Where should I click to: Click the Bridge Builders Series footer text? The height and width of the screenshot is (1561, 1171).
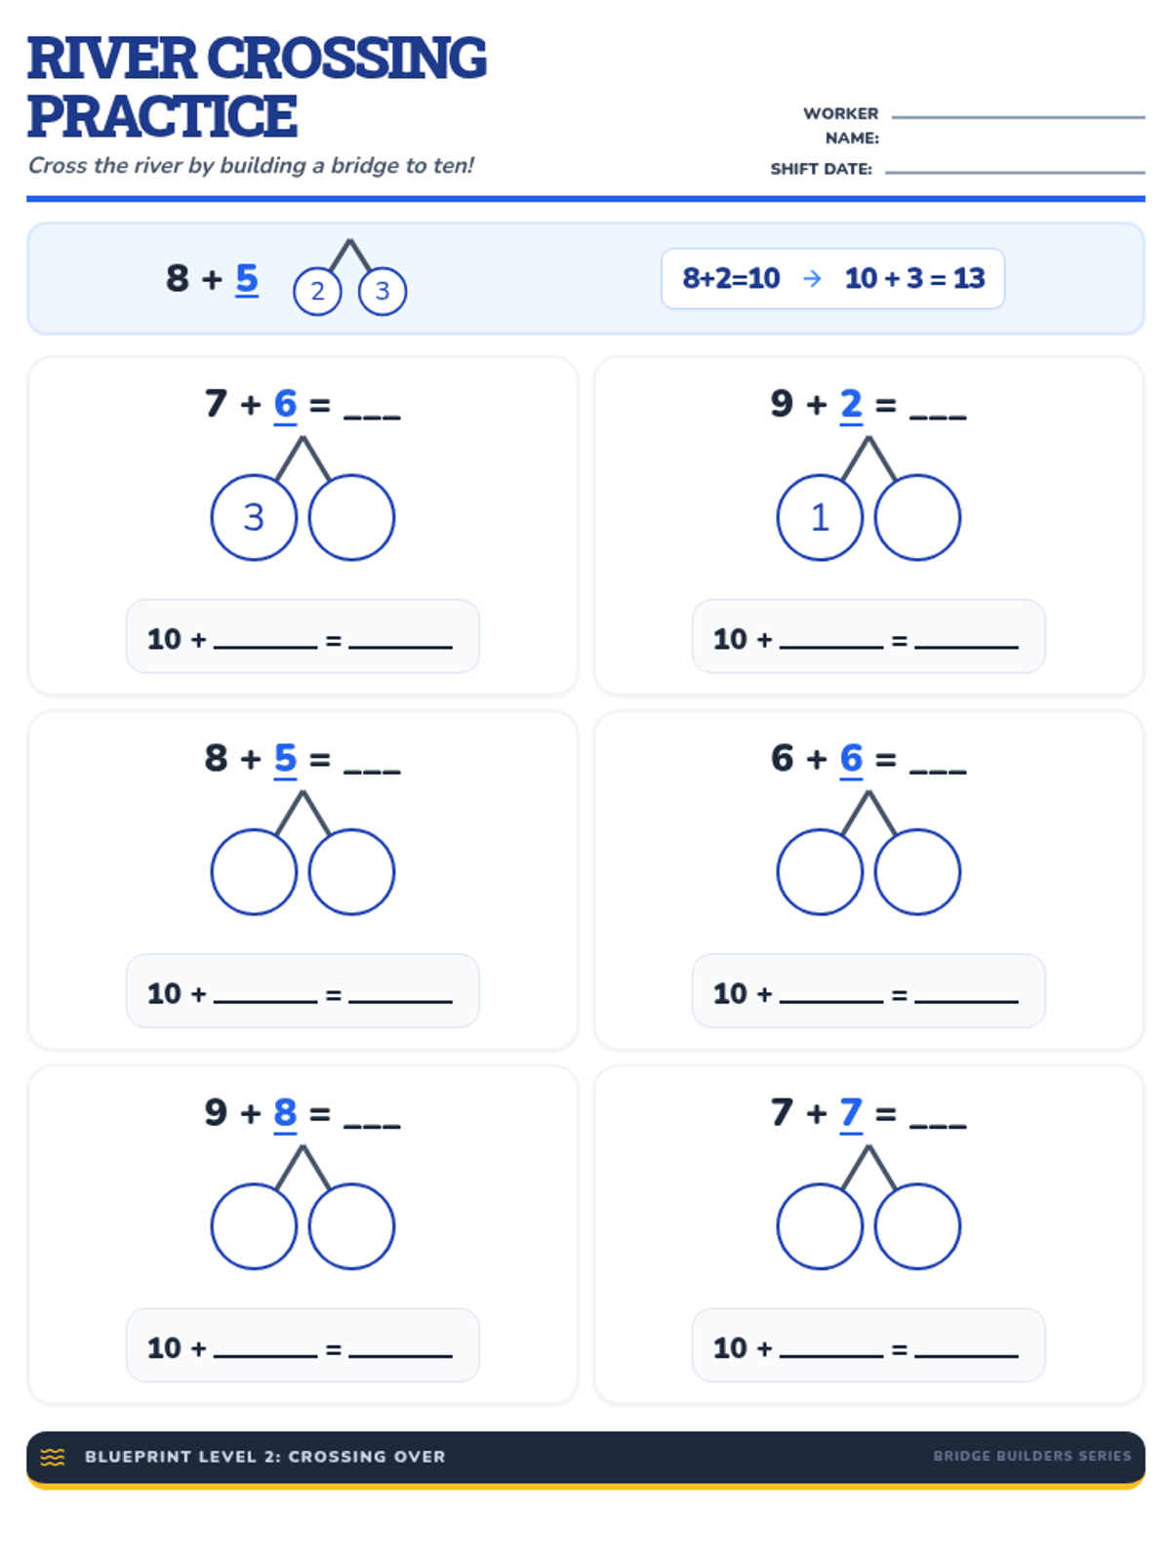(x=1031, y=1456)
